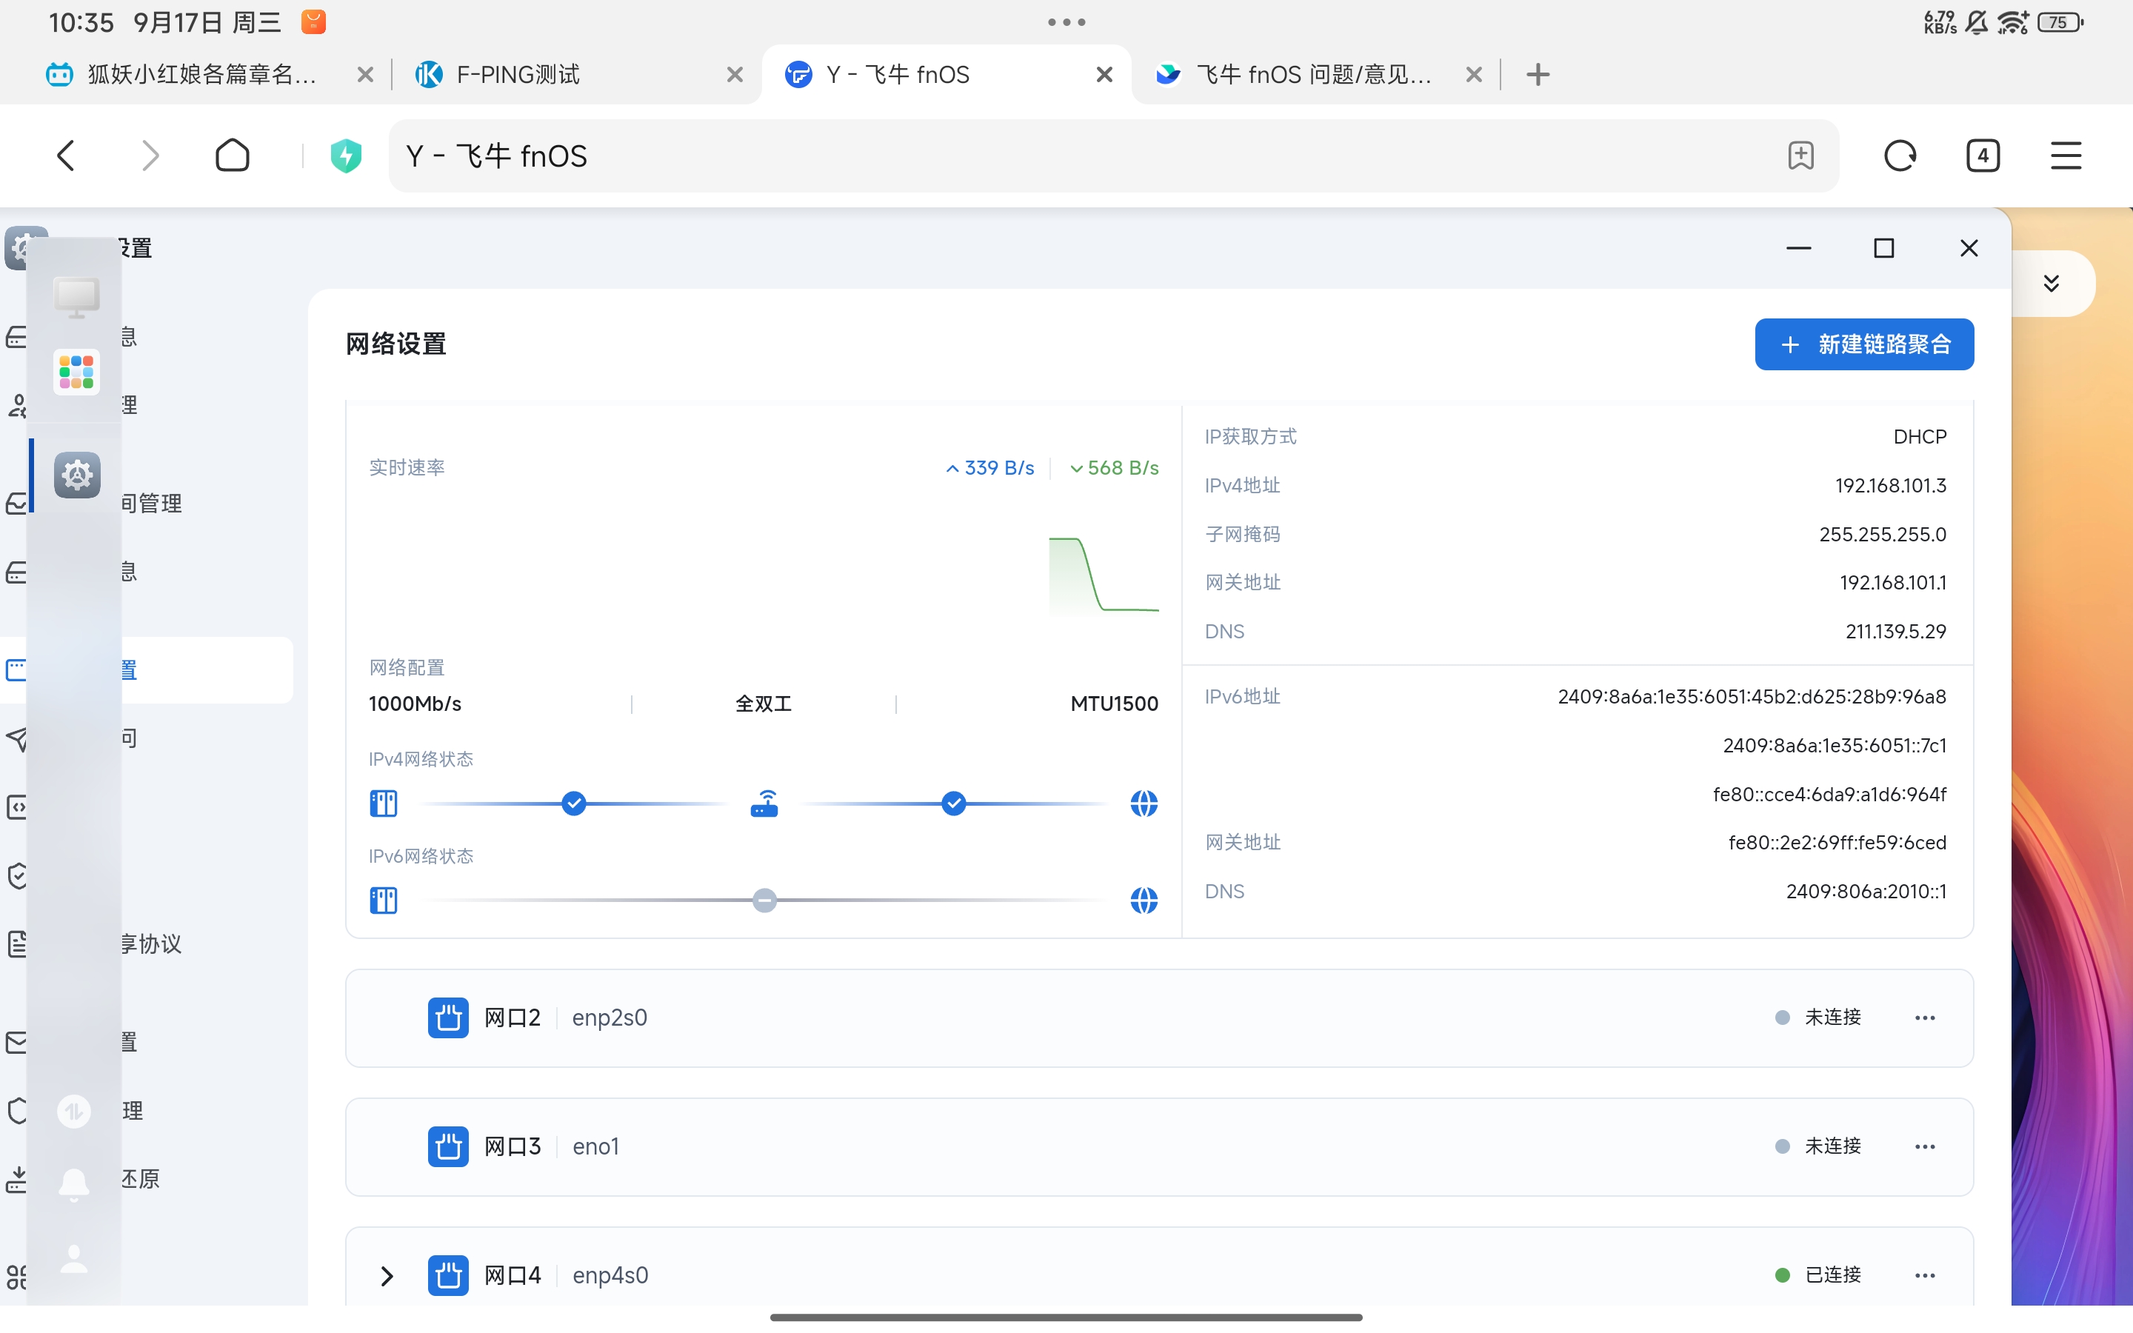
Task: Click the 新建链路聚合 button
Action: point(1863,344)
